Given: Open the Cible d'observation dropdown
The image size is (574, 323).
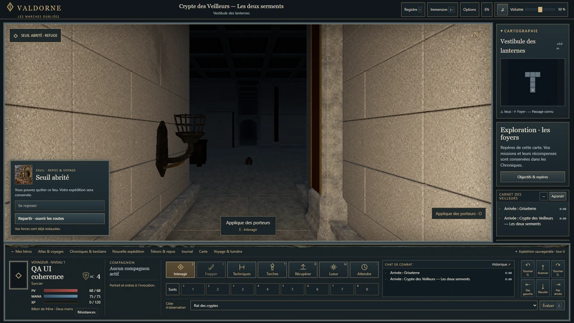Looking at the screenshot, I should pos(364,306).
